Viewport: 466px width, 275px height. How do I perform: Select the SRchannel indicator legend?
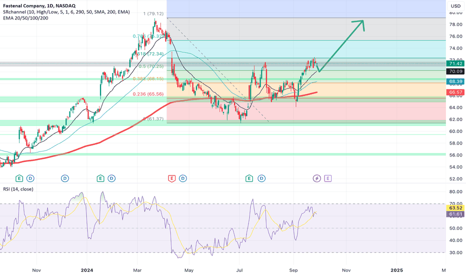coord(66,12)
